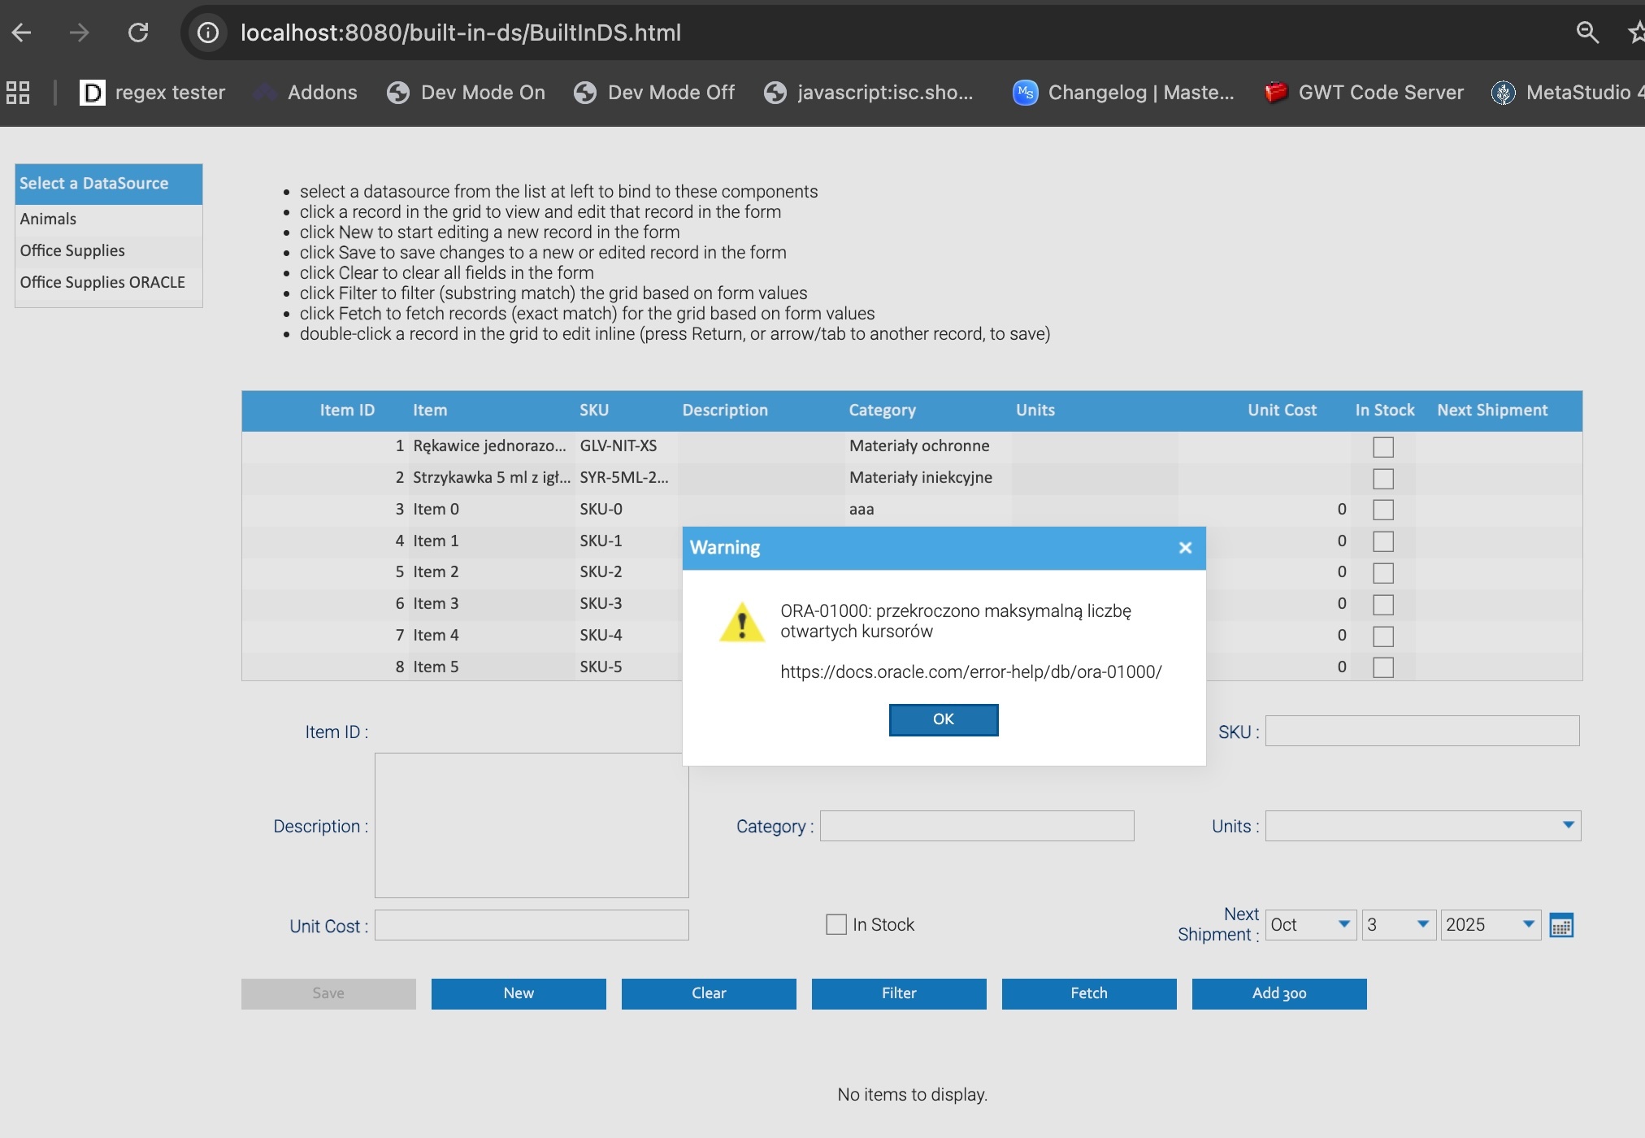Image resolution: width=1645 pixels, height=1138 pixels.
Task: Select Office Supplies ORACLE datasource
Action: pos(102,282)
